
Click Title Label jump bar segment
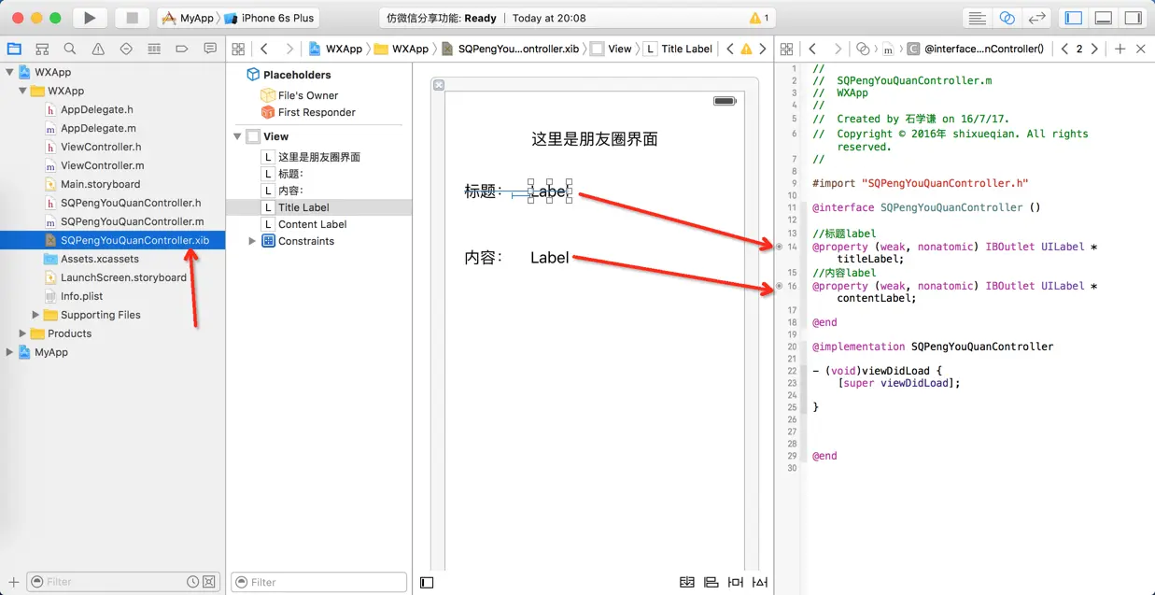678,50
